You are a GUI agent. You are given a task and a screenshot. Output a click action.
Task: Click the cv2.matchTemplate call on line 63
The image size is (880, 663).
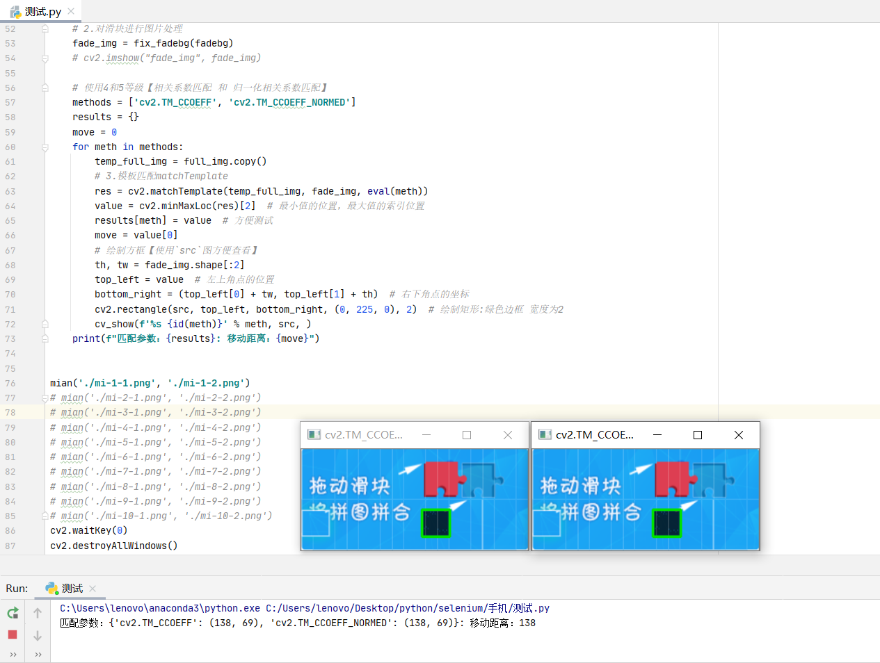[262, 191]
